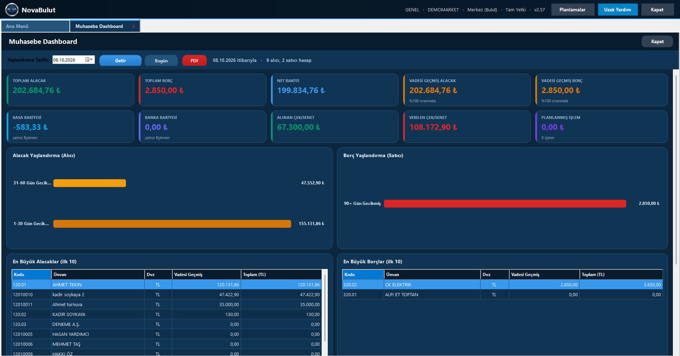This screenshot has width=680, height=356.
Task: Close the Muhasebe Dashboard tab with its x
Action: click(x=133, y=27)
